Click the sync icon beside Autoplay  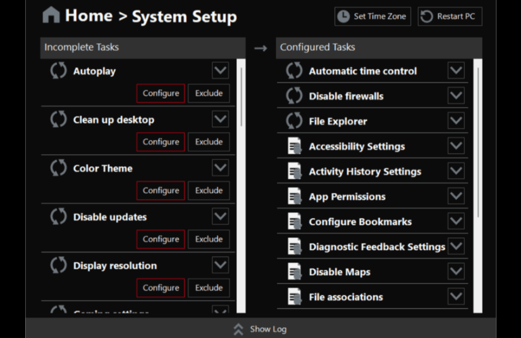point(58,71)
